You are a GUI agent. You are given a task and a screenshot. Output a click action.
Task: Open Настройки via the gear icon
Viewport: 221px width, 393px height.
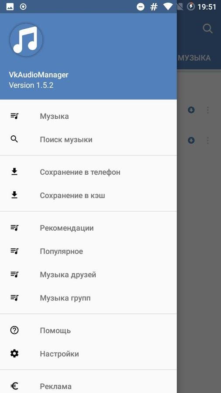[x=14, y=354]
